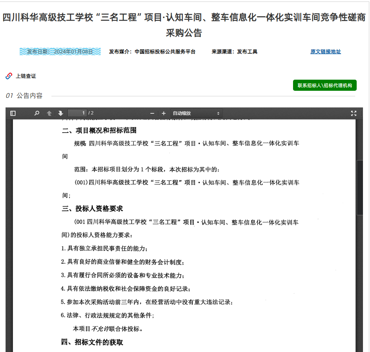Click the PDF vertical scrollbar thumb
This screenshot has width=370, height=352.
point(360,187)
